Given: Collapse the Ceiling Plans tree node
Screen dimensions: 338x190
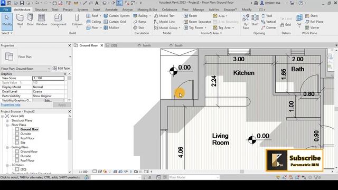Looking at the screenshot, I should 7,147.
